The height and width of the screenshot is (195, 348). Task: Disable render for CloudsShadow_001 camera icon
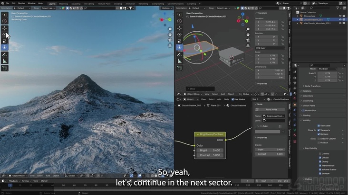coord(344,19)
